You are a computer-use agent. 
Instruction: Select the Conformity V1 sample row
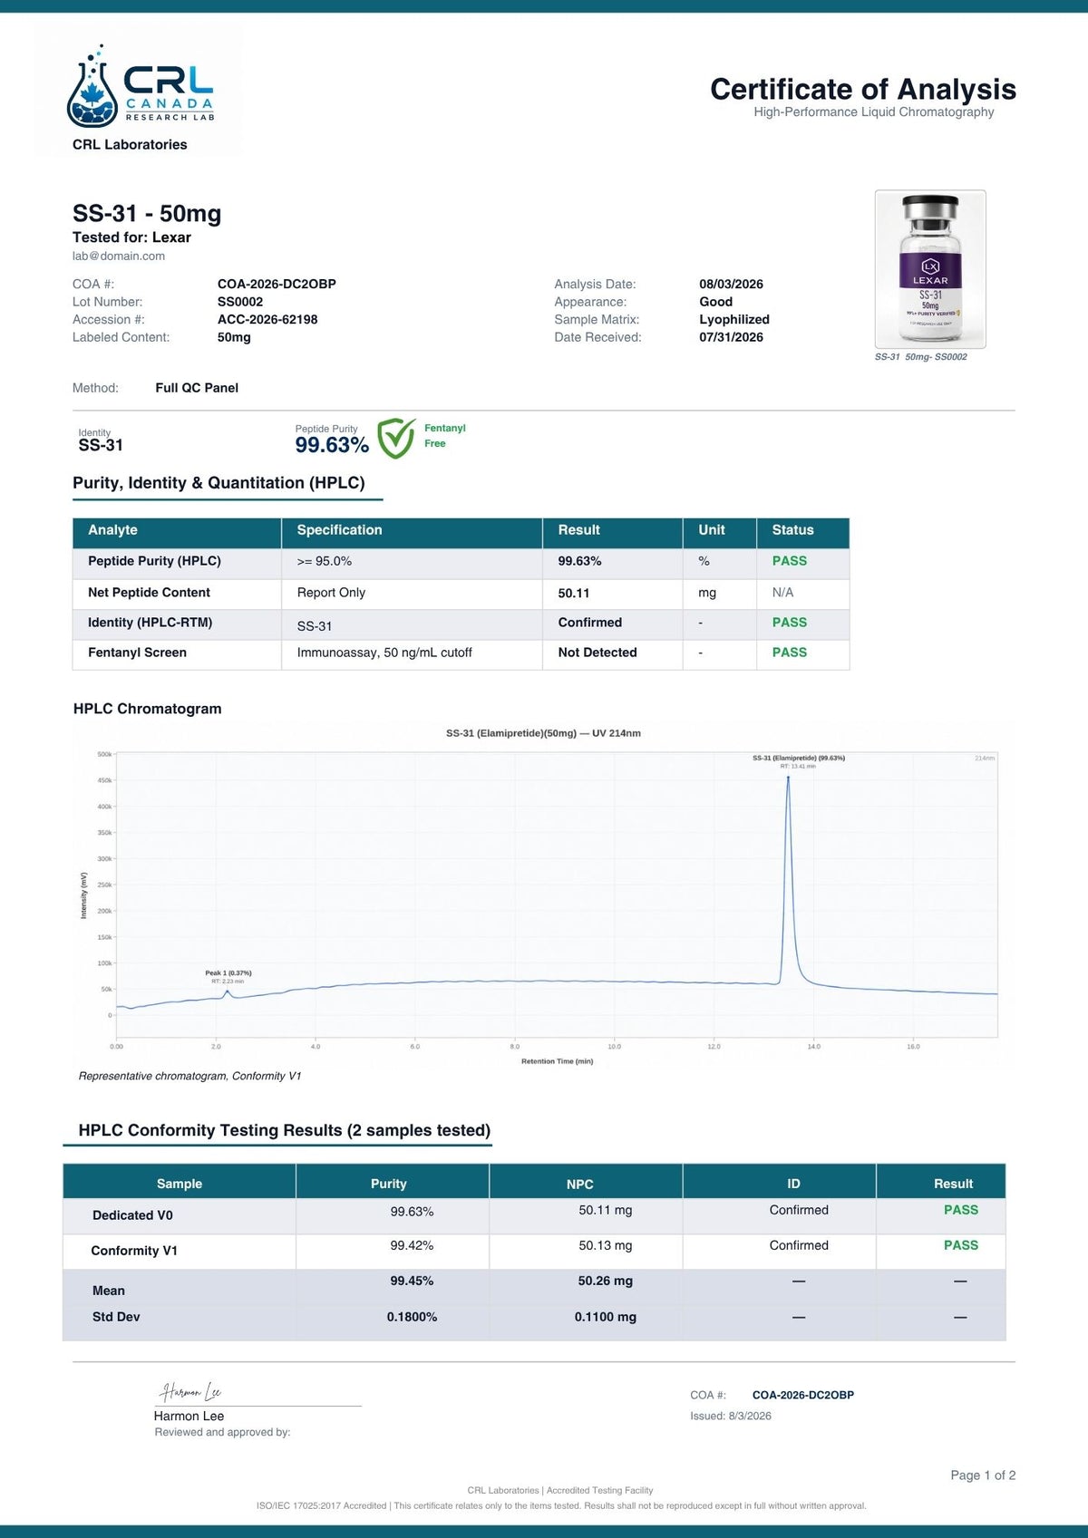click(534, 1251)
